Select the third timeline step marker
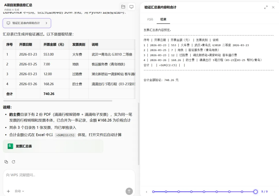Screen dimensions: 279x196 [x=179, y=192]
